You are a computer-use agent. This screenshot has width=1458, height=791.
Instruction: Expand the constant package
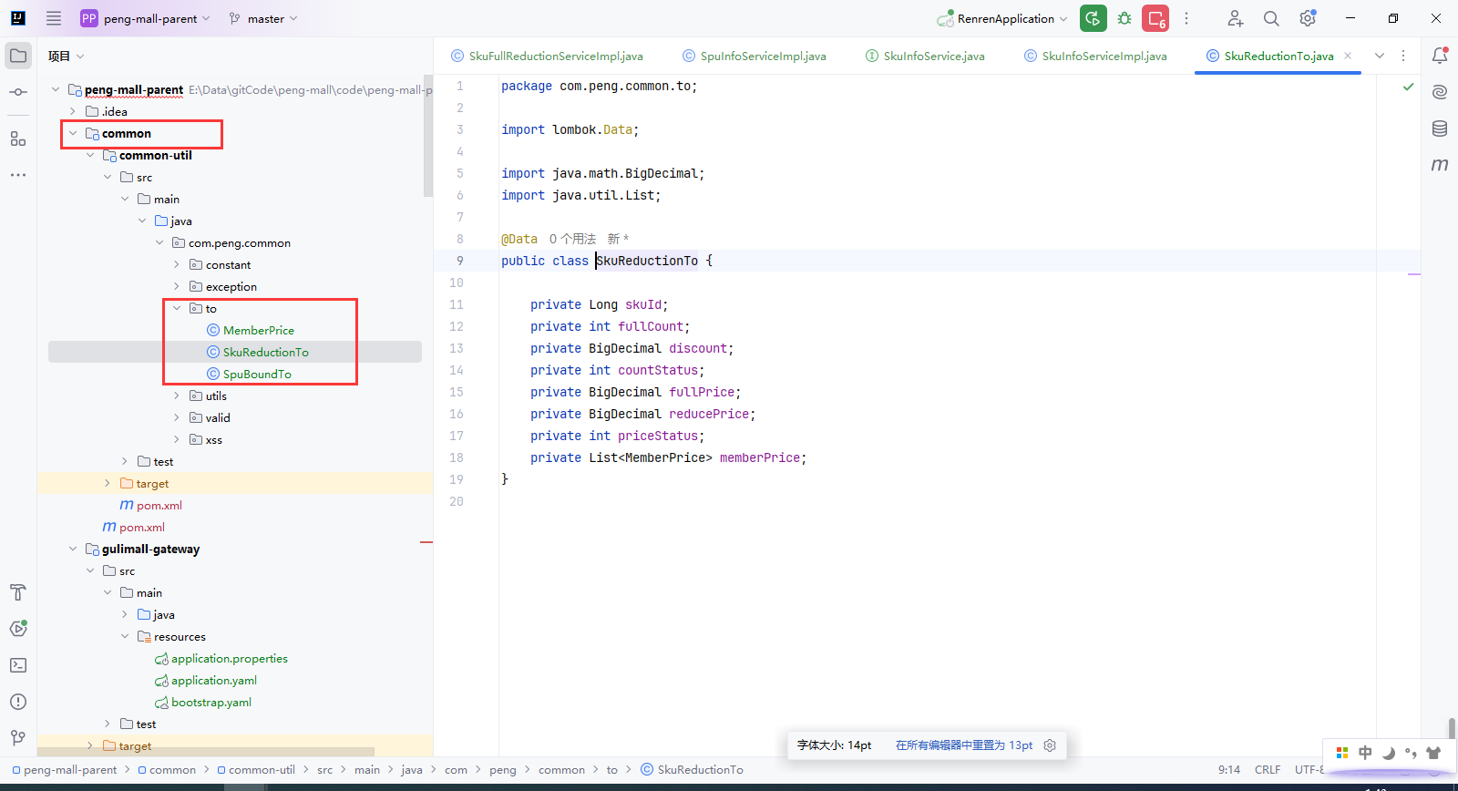pos(177,264)
